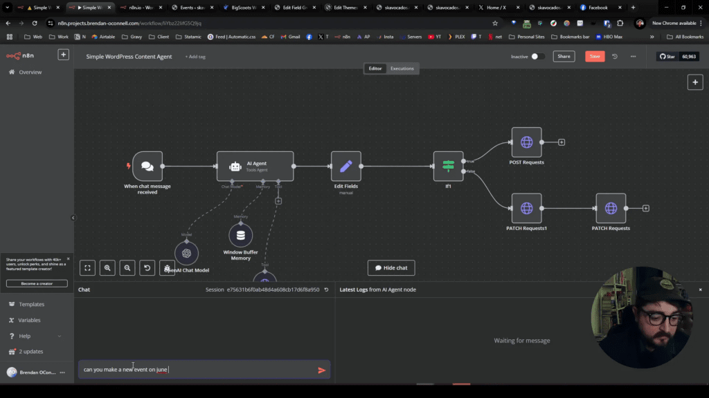Click the Hide chat button
This screenshot has width=709, height=398.
point(391,267)
